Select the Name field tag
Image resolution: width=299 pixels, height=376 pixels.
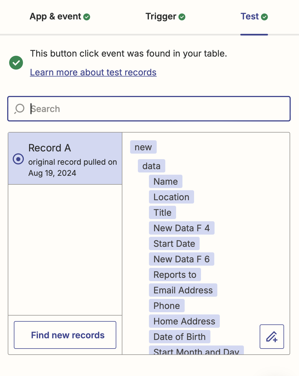click(x=166, y=181)
